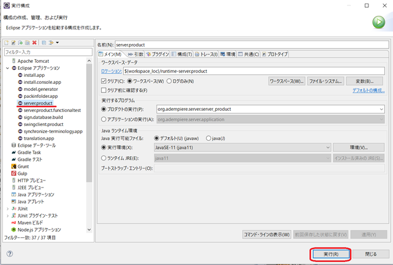This screenshot has height=265, width=393.
Task: Click the Grunt launcher icon
Action: point(14,167)
